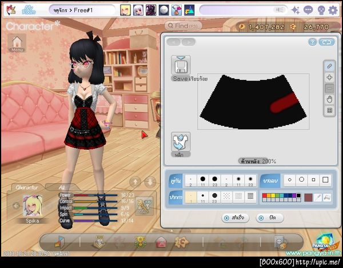This screenshot has width=343, height=268.
Task: Select soft brush size 11
Action: [238, 181]
